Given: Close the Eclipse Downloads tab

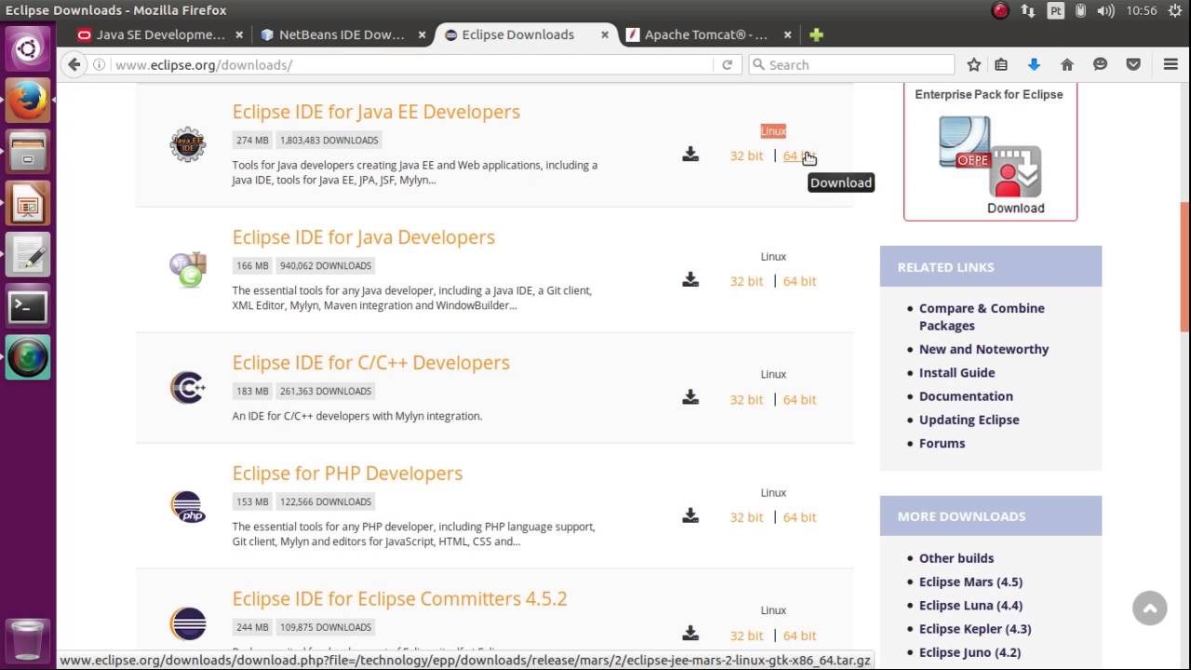Looking at the screenshot, I should (605, 34).
